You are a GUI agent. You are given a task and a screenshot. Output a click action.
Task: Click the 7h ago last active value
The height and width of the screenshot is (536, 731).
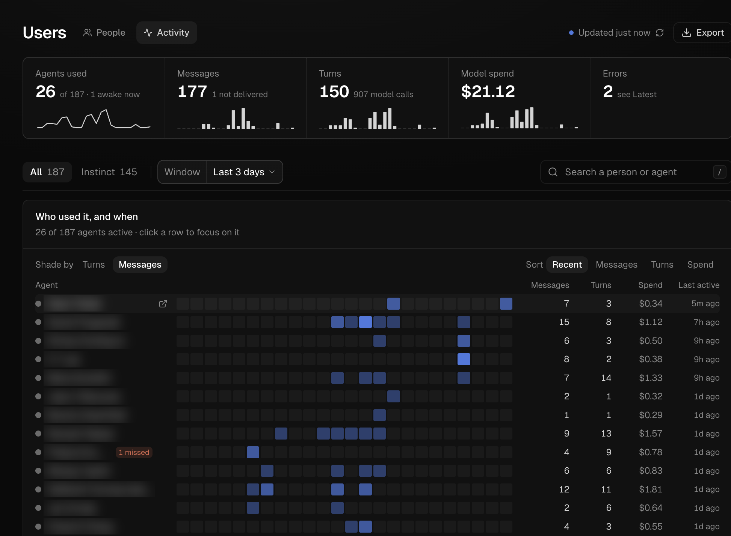(706, 322)
